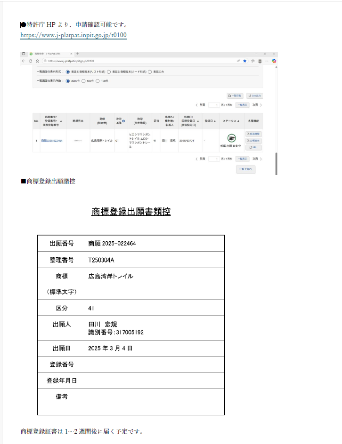Sort by 出願日/国際登録日 column header arrow

(x=198, y=121)
